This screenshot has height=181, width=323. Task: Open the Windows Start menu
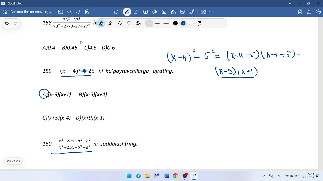click(x=129, y=176)
